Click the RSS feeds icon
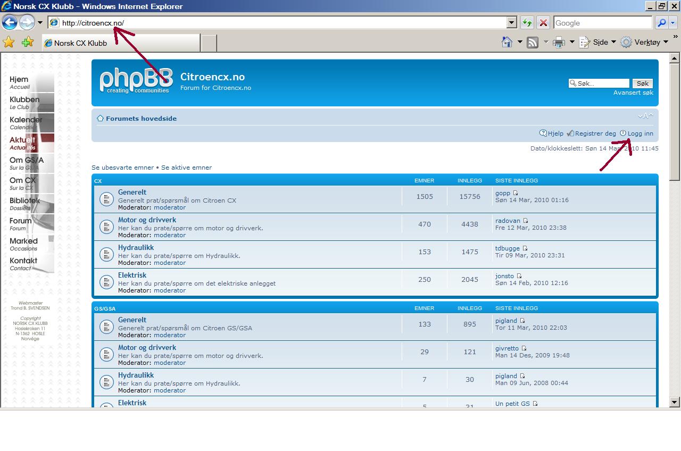The image size is (681, 451). click(x=533, y=43)
